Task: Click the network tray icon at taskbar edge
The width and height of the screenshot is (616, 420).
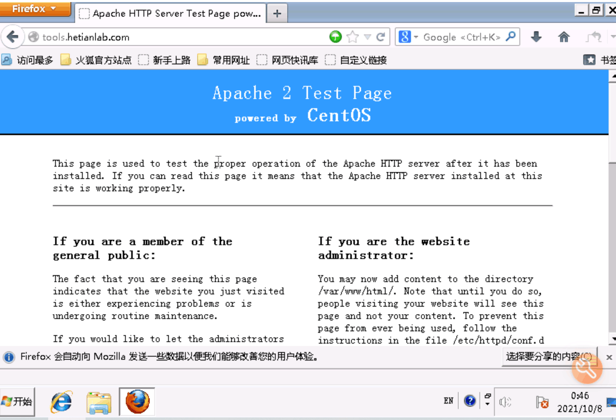Action: 611,403
